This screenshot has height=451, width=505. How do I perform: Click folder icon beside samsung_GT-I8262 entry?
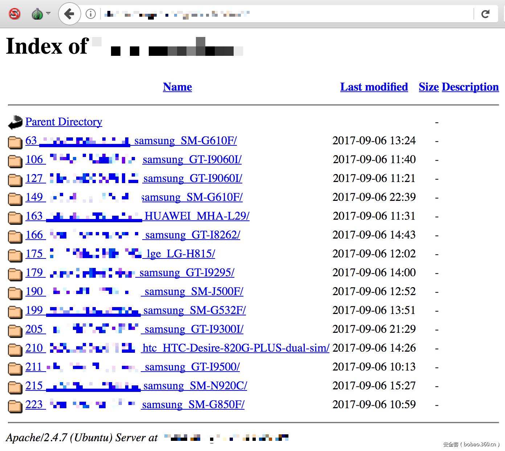(15, 236)
